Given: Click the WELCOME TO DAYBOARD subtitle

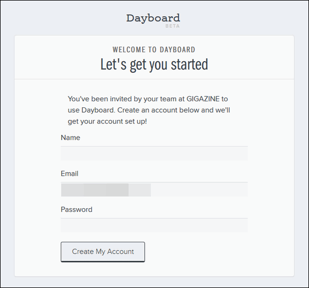Looking at the screenshot, I should click(x=154, y=50).
